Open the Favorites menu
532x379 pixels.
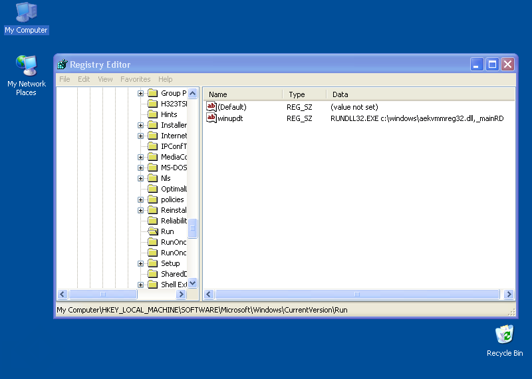click(136, 79)
